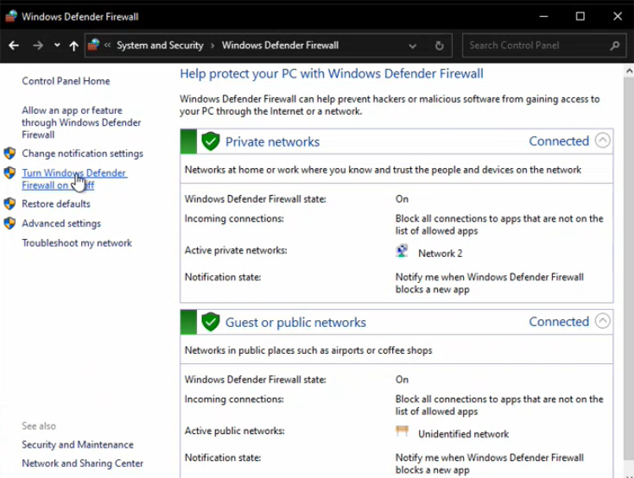Viewport: 634px width, 478px height.
Task: Open Control Panel Home
Action: click(66, 81)
